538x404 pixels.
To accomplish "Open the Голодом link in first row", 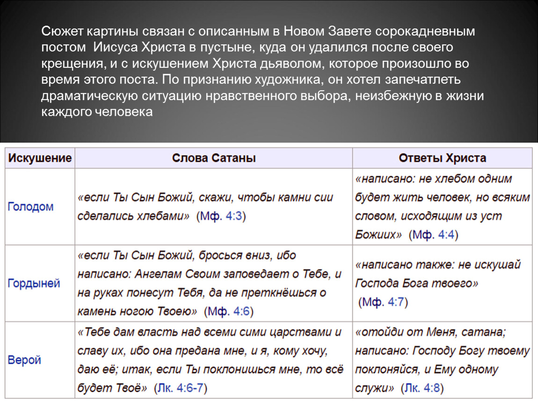I will coord(30,207).
